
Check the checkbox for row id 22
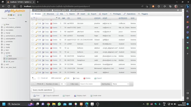pos(33,60)
